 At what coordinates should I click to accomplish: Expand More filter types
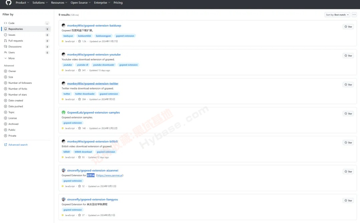[9, 58]
